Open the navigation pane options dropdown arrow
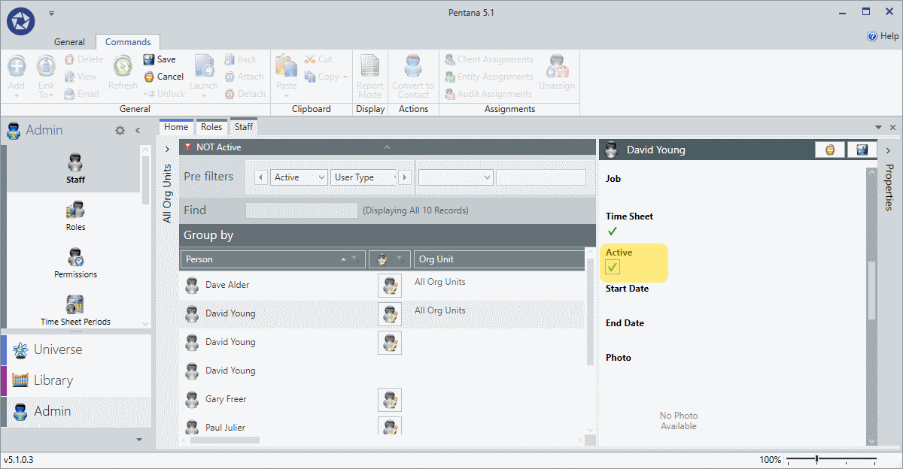903x469 pixels. click(138, 440)
